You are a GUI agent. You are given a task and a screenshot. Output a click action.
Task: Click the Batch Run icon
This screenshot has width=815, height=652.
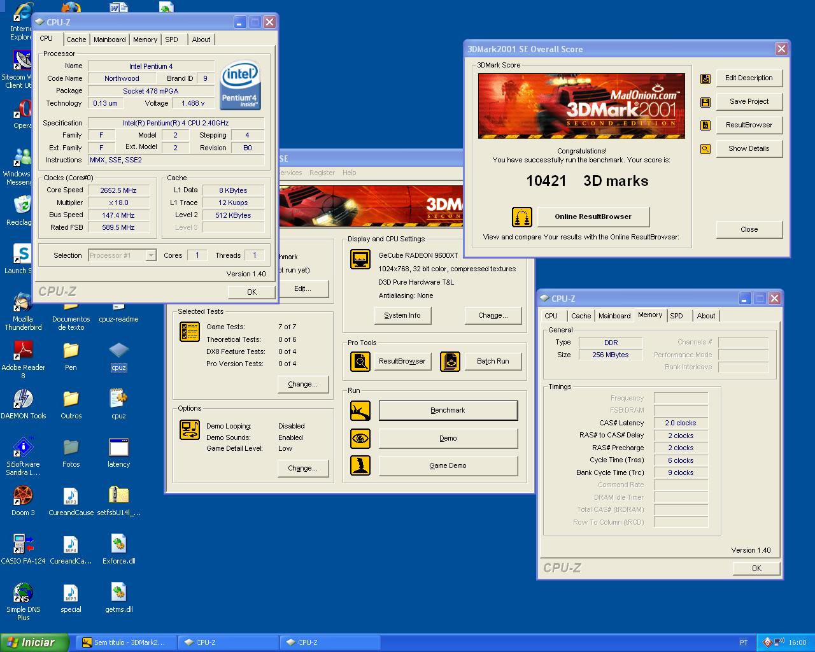(450, 362)
